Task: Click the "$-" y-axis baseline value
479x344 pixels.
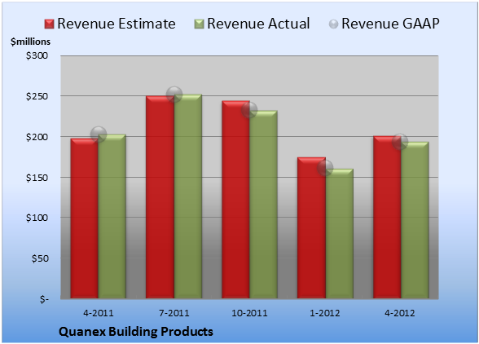Action: tap(44, 299)
